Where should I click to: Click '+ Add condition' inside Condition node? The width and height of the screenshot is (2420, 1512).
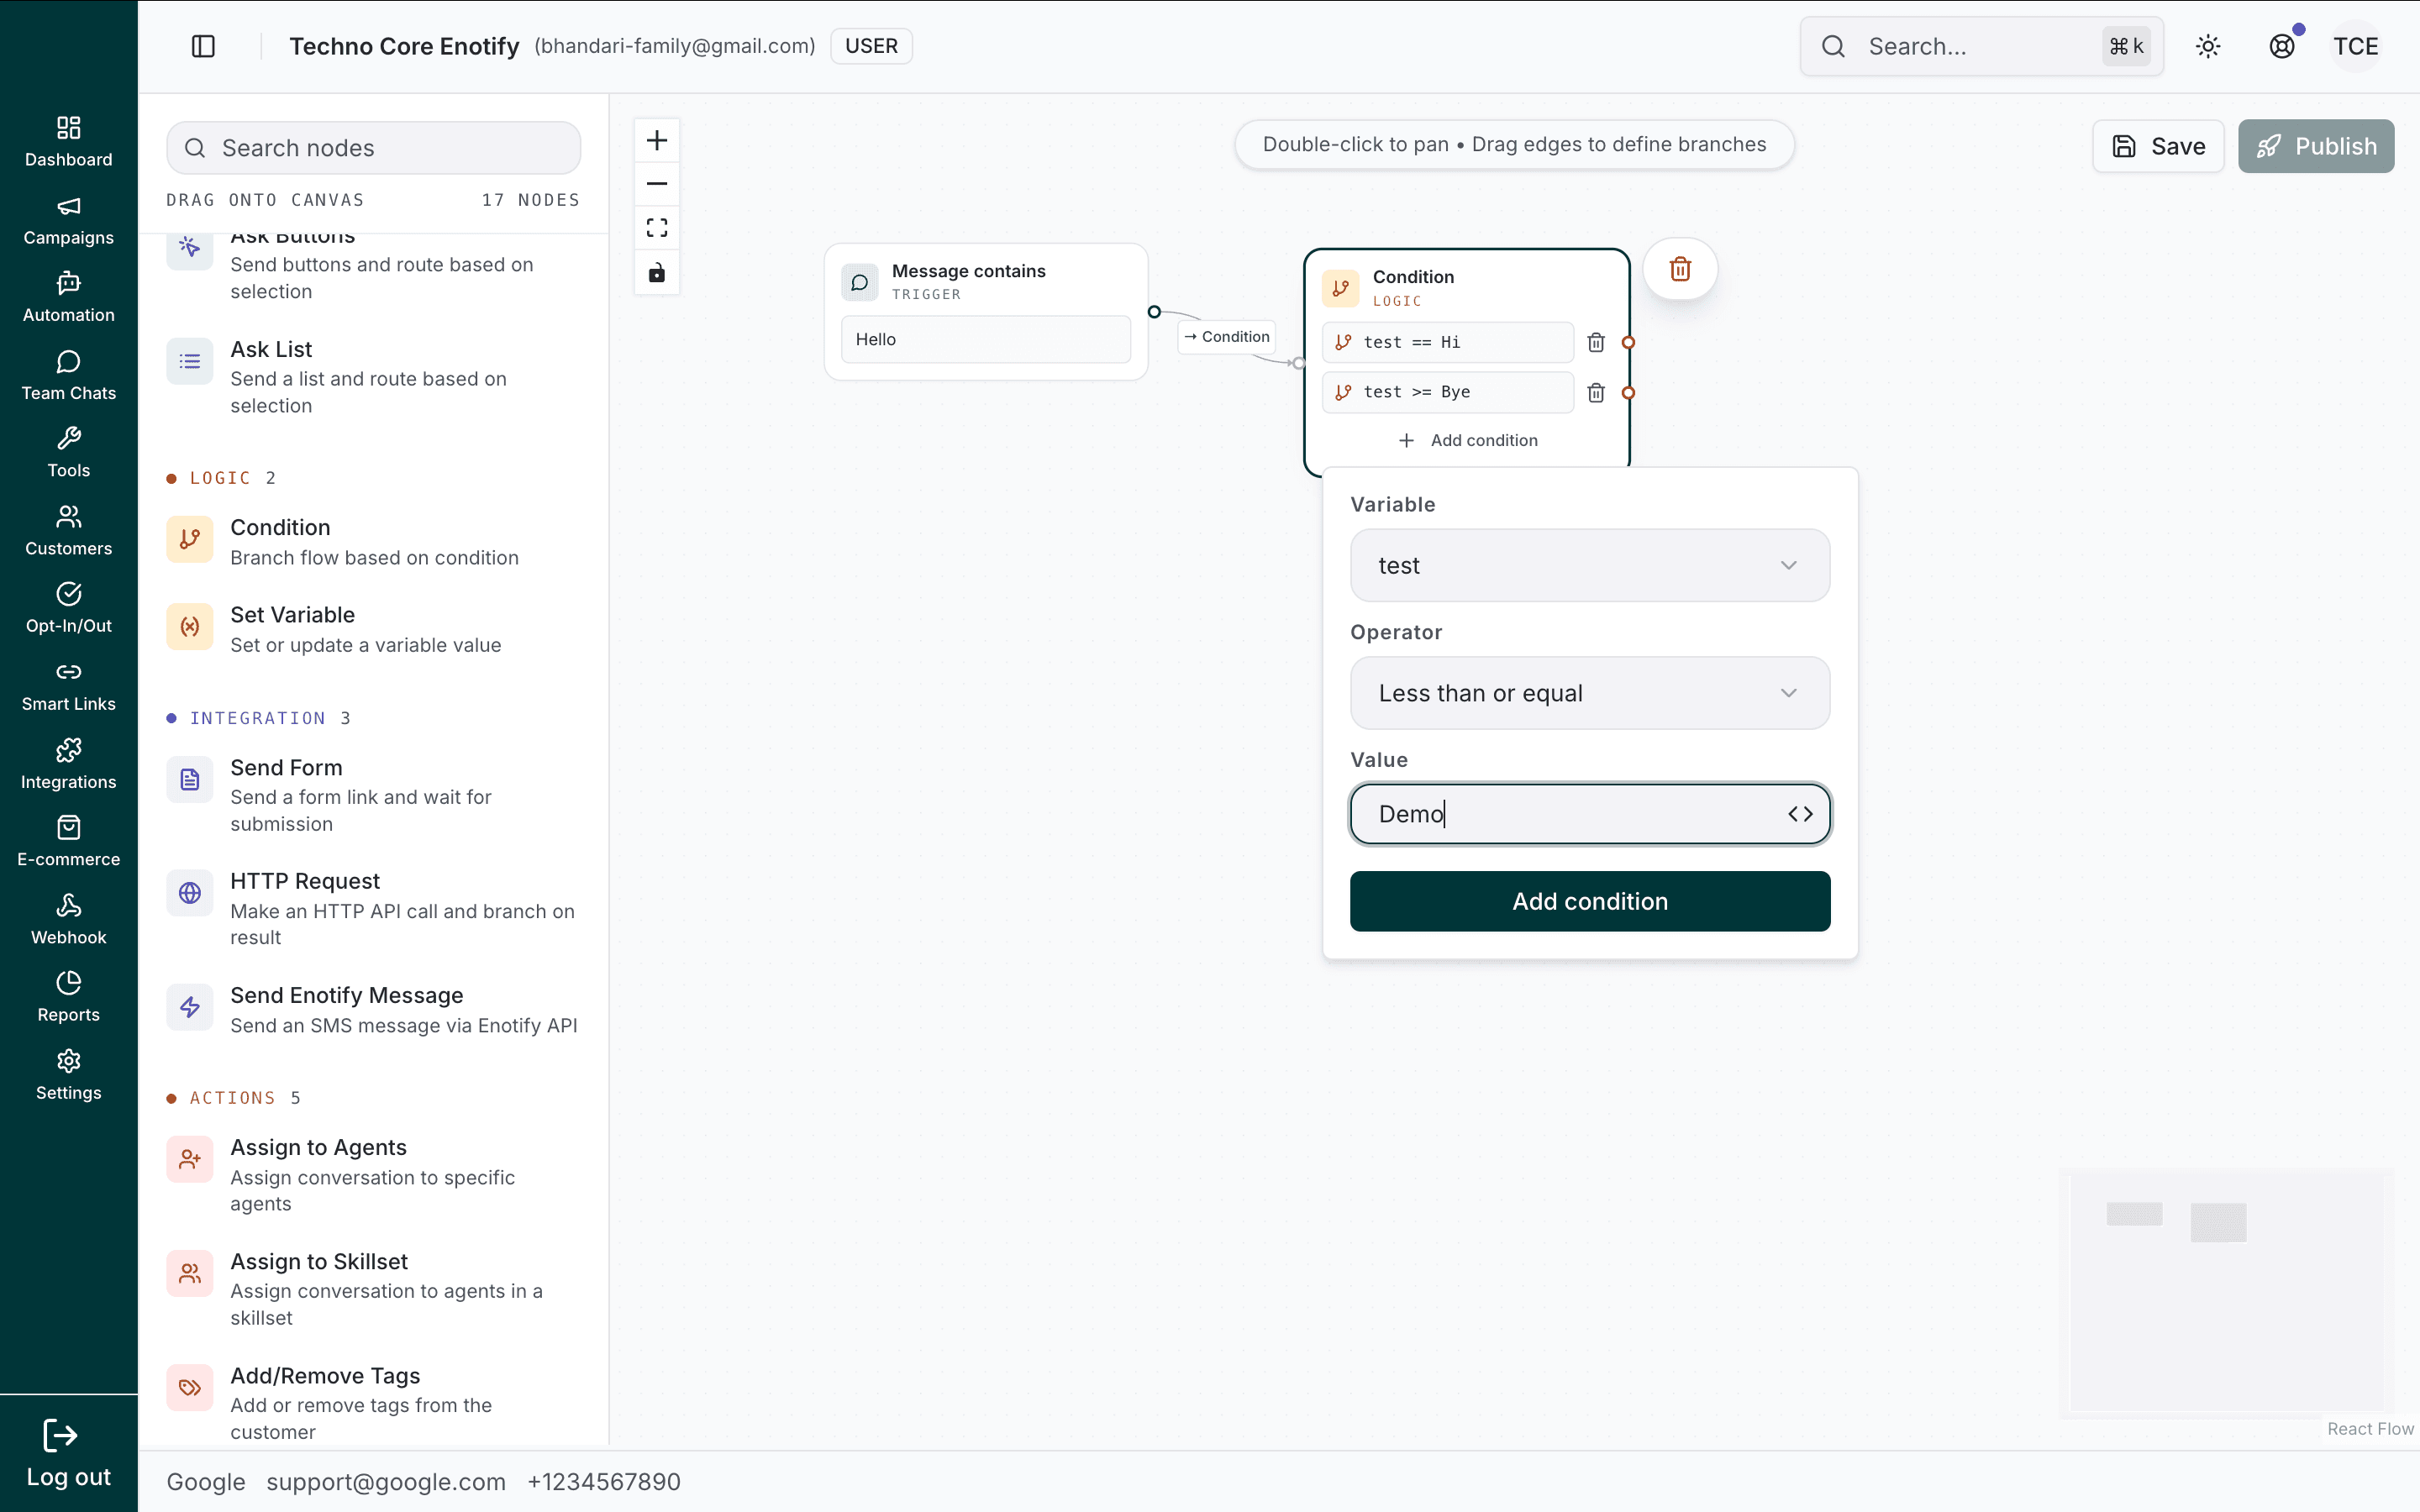pyautogui.click(x=1468, y=440)
